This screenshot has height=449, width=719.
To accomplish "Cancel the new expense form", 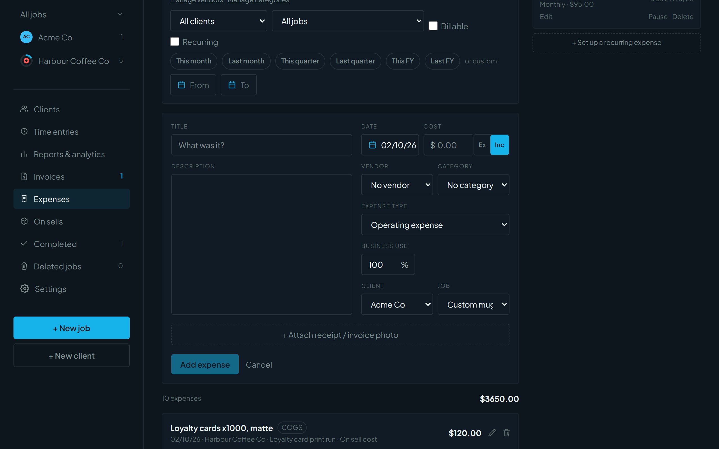I will coord(259,364).
